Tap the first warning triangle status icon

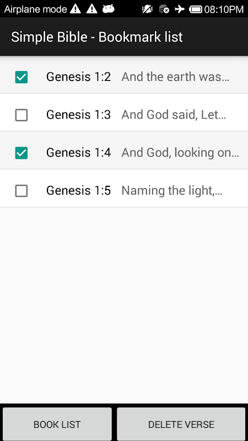tap(76, 9)
